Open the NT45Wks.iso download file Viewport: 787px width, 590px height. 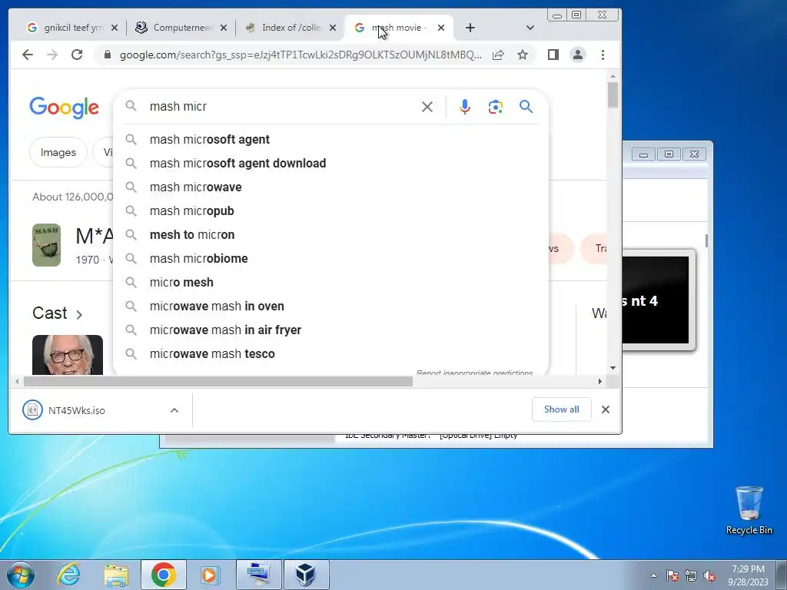pos(76,410)
